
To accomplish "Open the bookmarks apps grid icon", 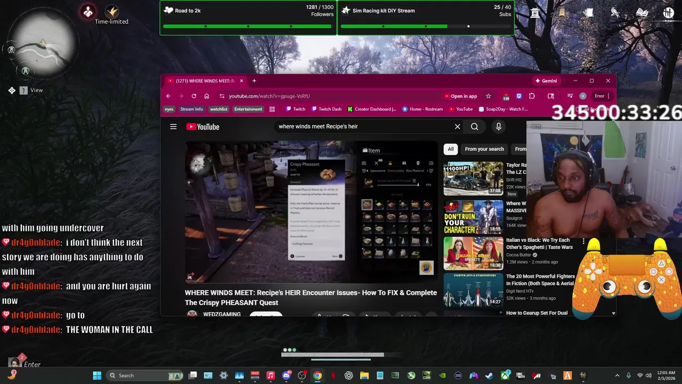I will click(272, 109).
